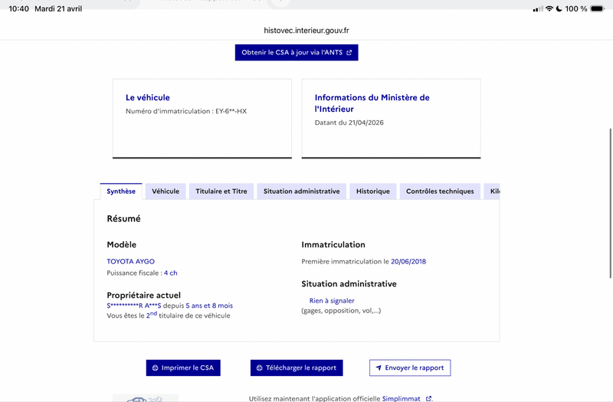Select the Situation administrative tab
Screen dimensions: 613x402
point(301,191)
